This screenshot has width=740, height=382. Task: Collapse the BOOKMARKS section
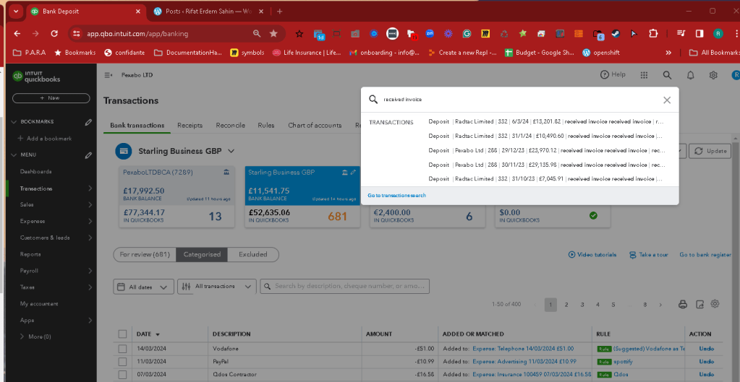click(13, 122)
